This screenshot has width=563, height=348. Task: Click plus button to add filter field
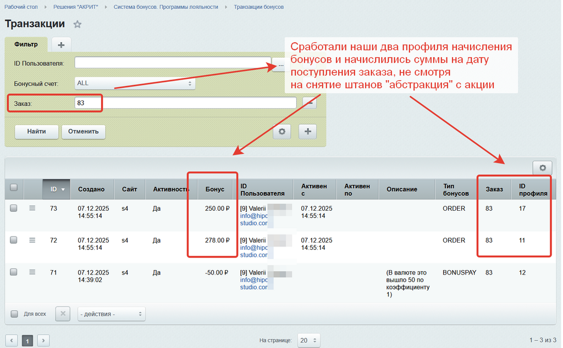[307, 132]
